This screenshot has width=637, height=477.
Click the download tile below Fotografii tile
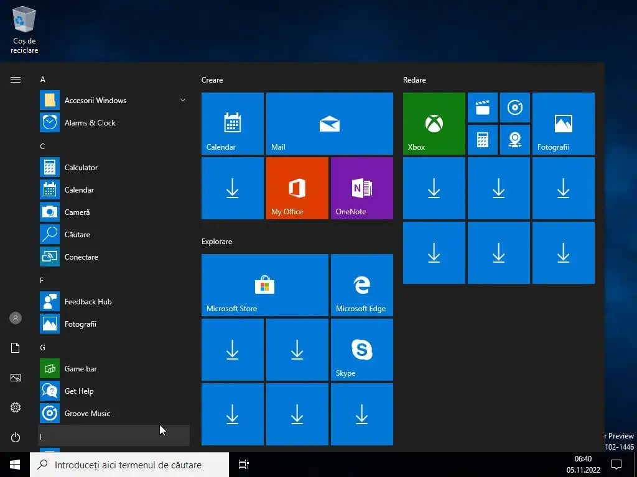click(x=564, y=188)
